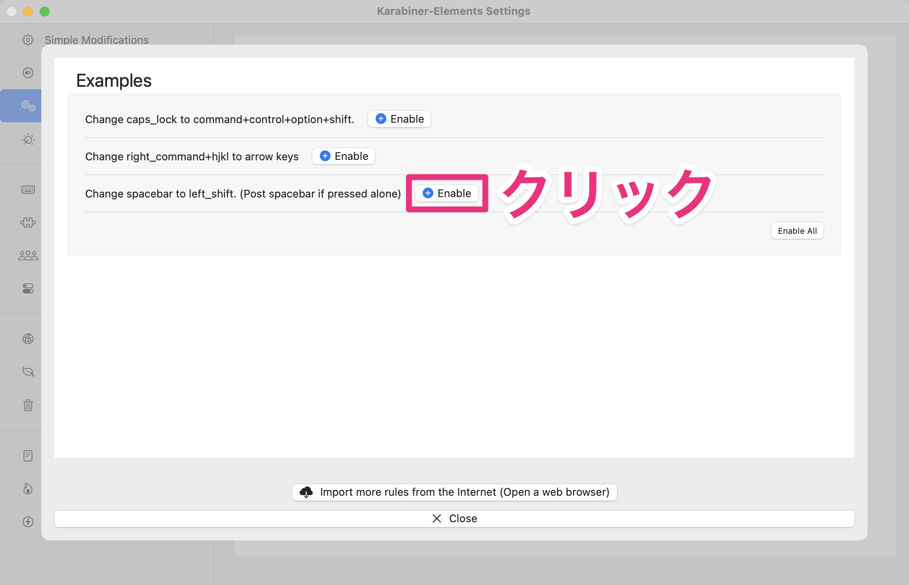The height and width of the screenshot is (585, 909).
Task: Enable spacebar to left_shift rule
Action: pyautogui.click(x=447, y=193)
